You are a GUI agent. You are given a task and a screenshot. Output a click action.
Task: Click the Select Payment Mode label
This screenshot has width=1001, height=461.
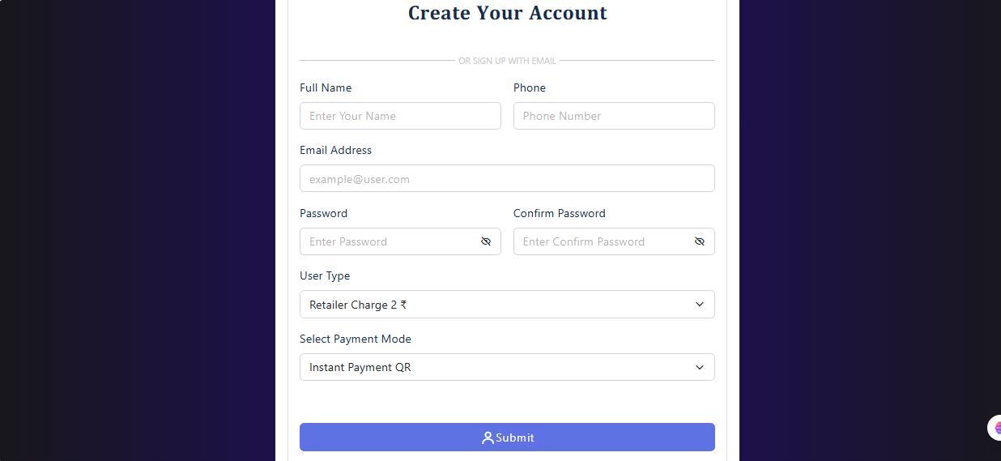click(x=356, y=339)
